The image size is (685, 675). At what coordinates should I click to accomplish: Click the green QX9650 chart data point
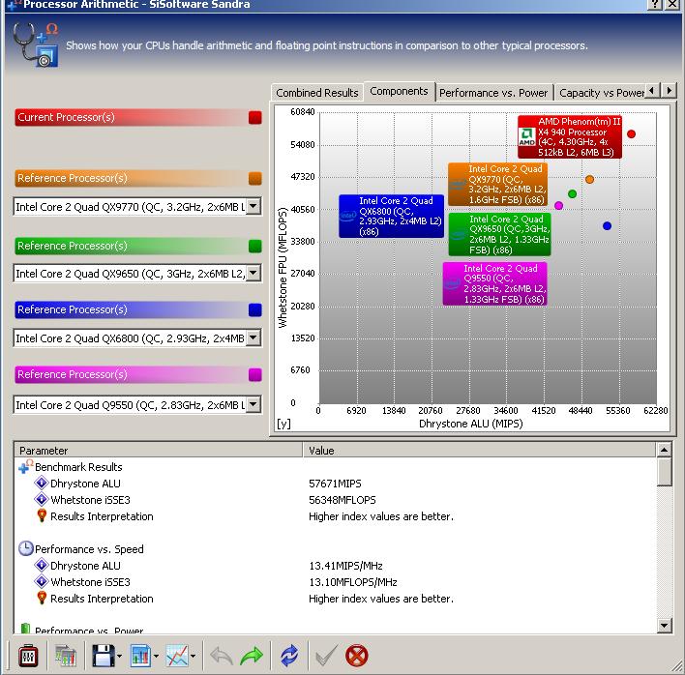coord(573,193)
